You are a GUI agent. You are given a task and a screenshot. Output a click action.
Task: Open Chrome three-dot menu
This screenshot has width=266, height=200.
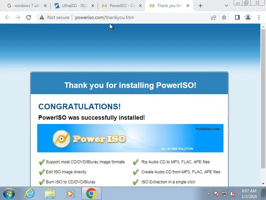(x=259, y=17)
